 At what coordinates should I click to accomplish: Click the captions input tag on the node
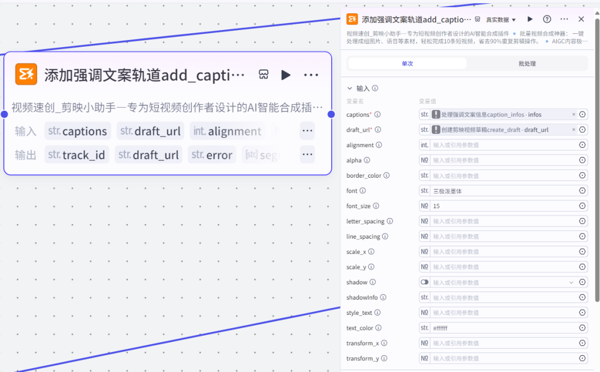[78, 130]
